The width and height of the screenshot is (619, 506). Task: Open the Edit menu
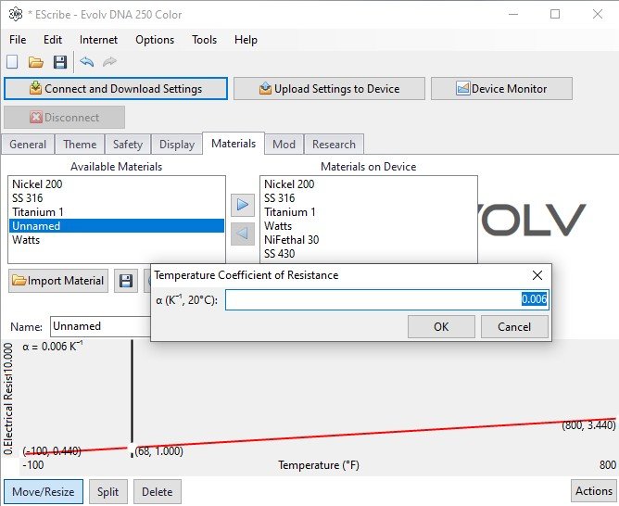53,40
